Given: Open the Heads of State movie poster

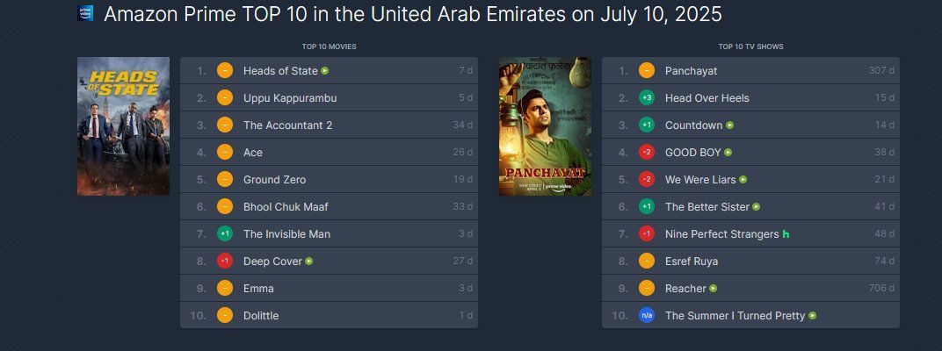Looking at the screenshot, I should [123, 126].
